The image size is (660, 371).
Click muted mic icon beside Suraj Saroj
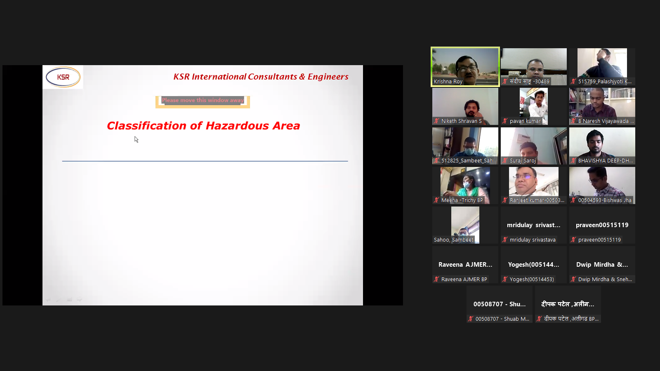point(505,161)
